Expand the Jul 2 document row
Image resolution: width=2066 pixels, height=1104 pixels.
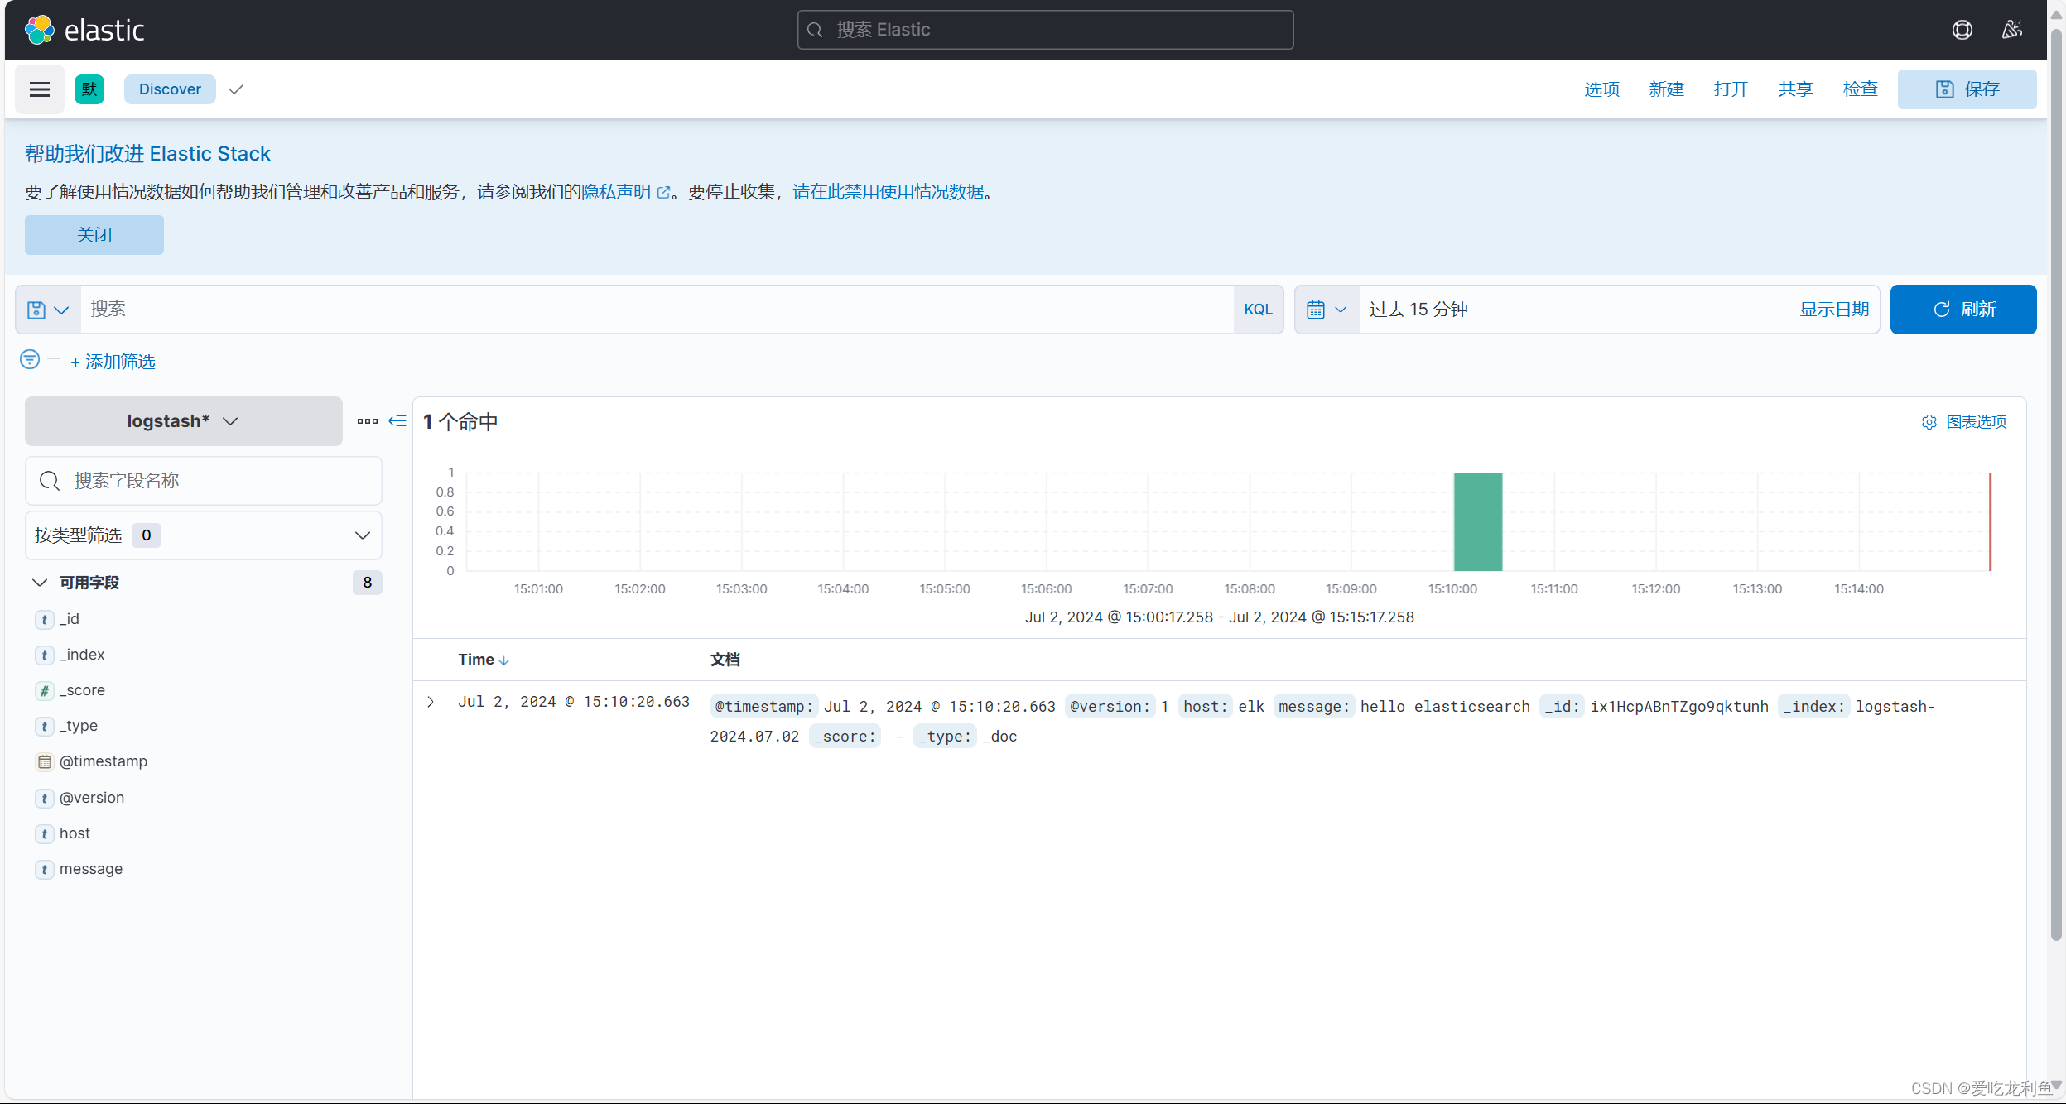pyautogui.click(x=431, y=702)
